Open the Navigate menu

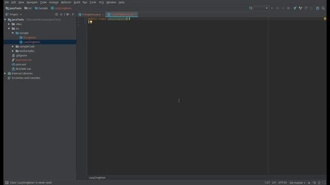(x=32, y=2)
